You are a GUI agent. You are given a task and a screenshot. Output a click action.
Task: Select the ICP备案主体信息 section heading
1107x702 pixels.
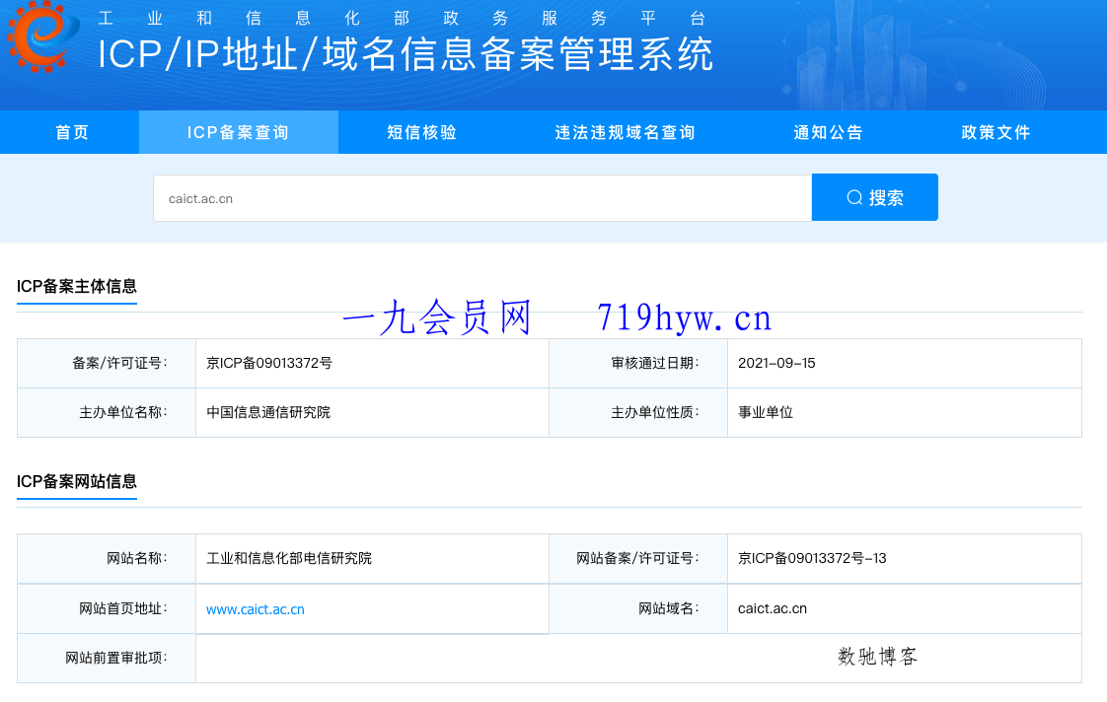[x=76, y=287]
